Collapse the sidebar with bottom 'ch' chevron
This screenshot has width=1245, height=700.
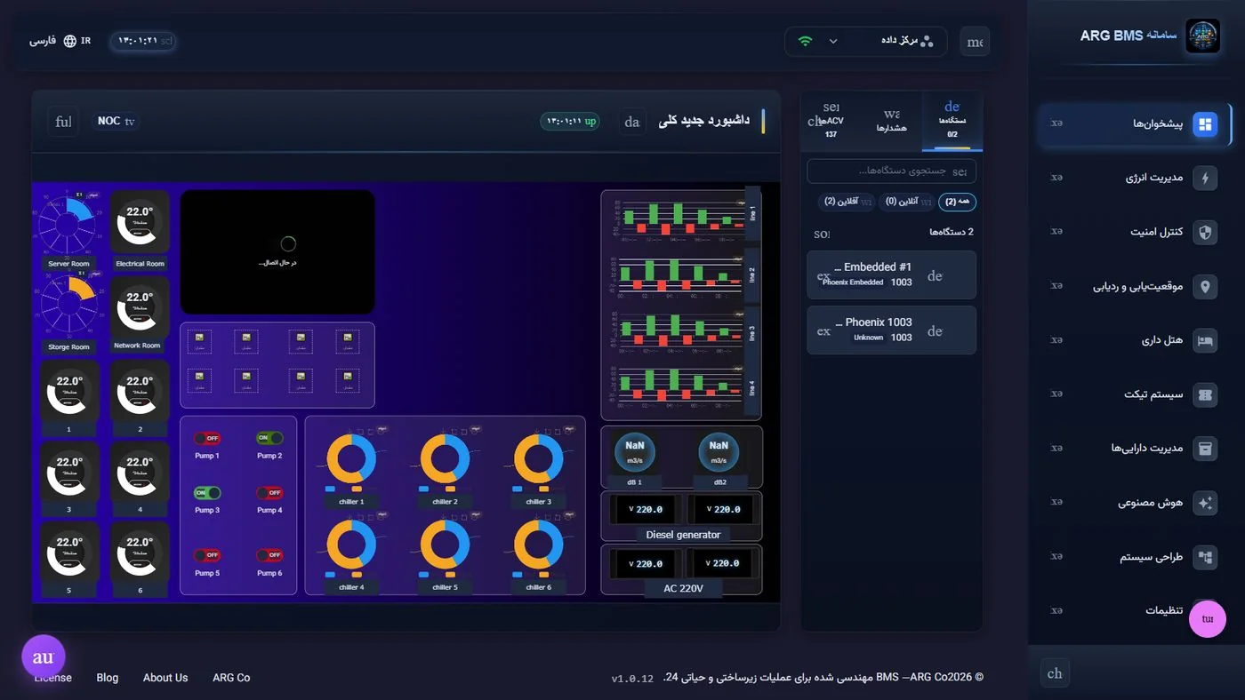coord(1055,673)
